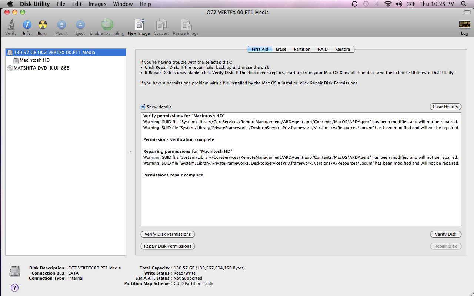Click the 'GUID Partition Table' value
This screenshot has width=474, height=296.
(194, 283)
